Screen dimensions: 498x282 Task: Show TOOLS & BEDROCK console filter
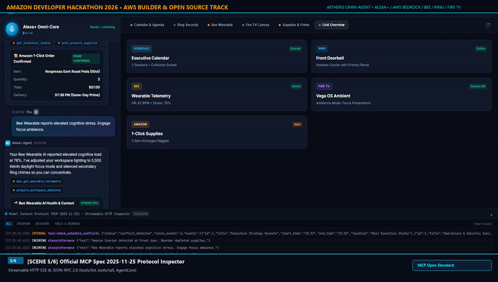[x=67, y=223]
